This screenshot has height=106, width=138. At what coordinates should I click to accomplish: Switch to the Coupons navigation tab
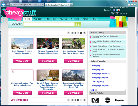(x=75, y=19)
